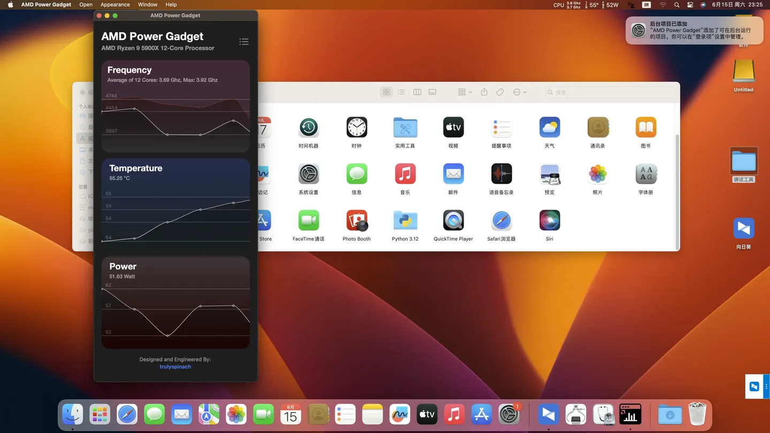Click the Finder search field
770x433 pixels.
[x=610, y=92]
